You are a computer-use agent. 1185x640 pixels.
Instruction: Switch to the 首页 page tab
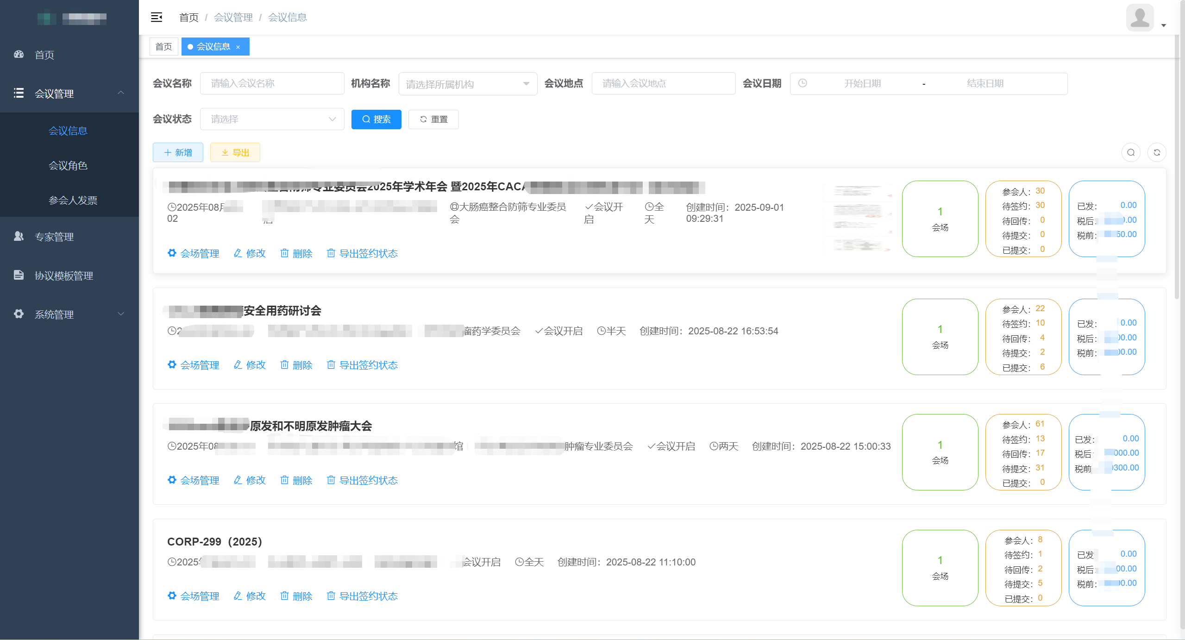[x=163, y=47]
